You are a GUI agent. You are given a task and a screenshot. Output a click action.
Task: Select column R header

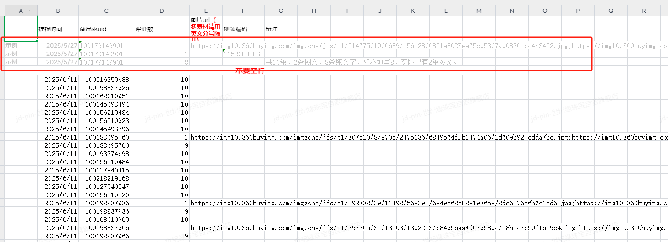click(644, 11)
